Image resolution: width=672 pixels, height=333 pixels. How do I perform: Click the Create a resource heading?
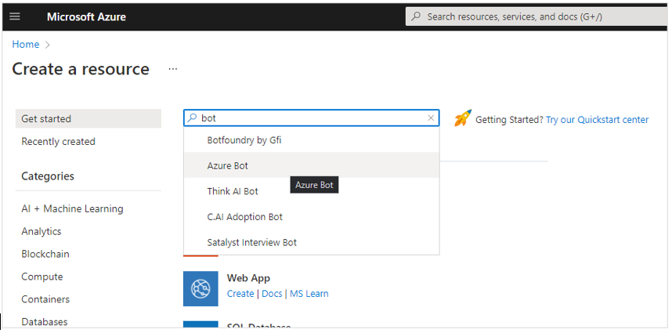coord(81,69)
